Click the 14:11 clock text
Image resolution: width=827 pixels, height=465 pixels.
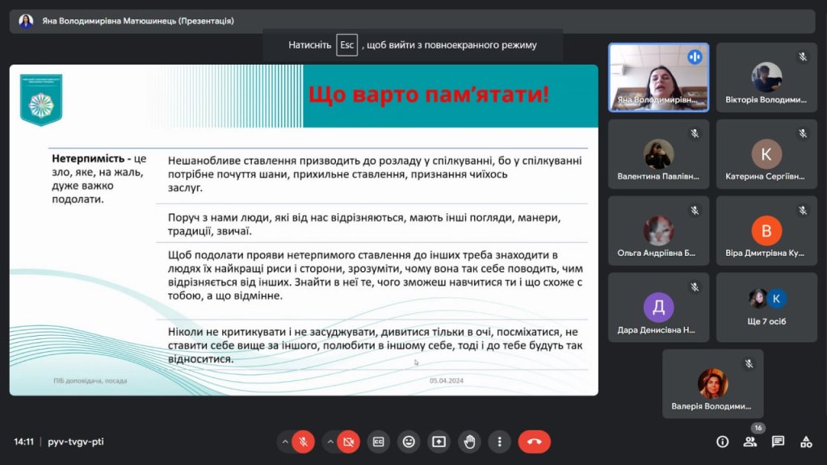click(x=23, y=442)
